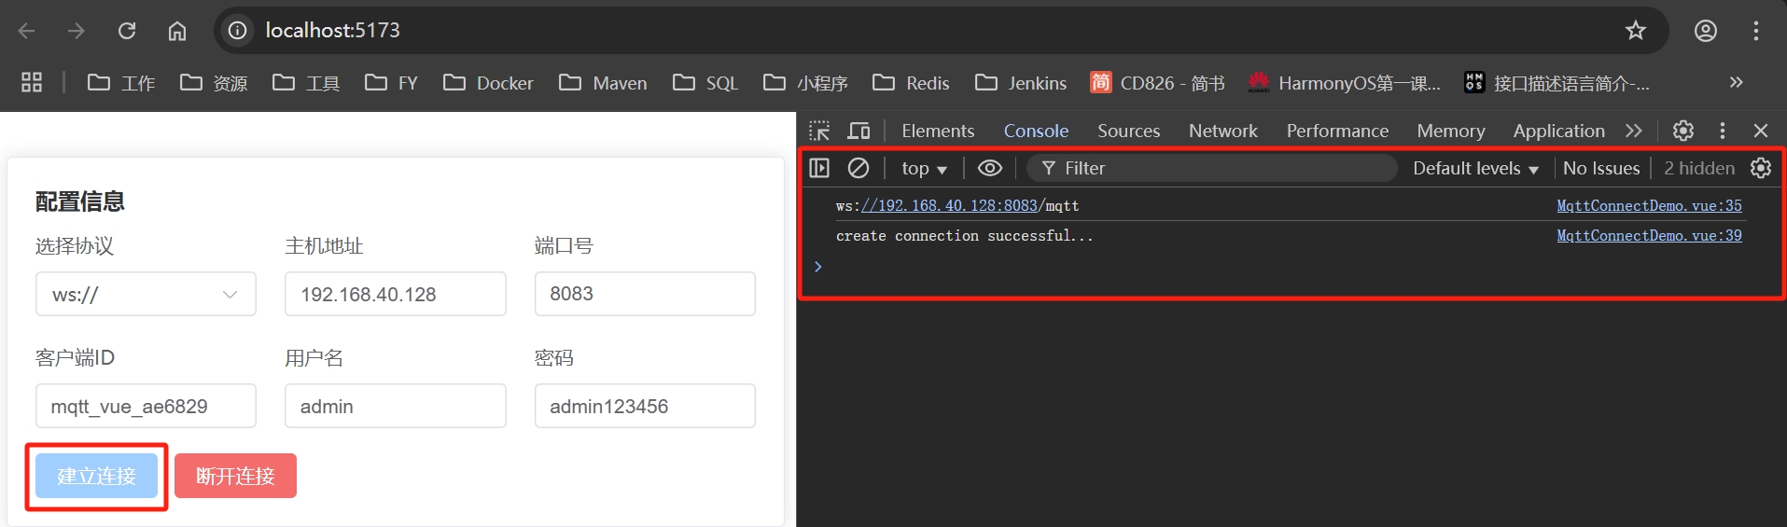Edit the 密码 password field
1787x527 pixels.
(645, 407)
